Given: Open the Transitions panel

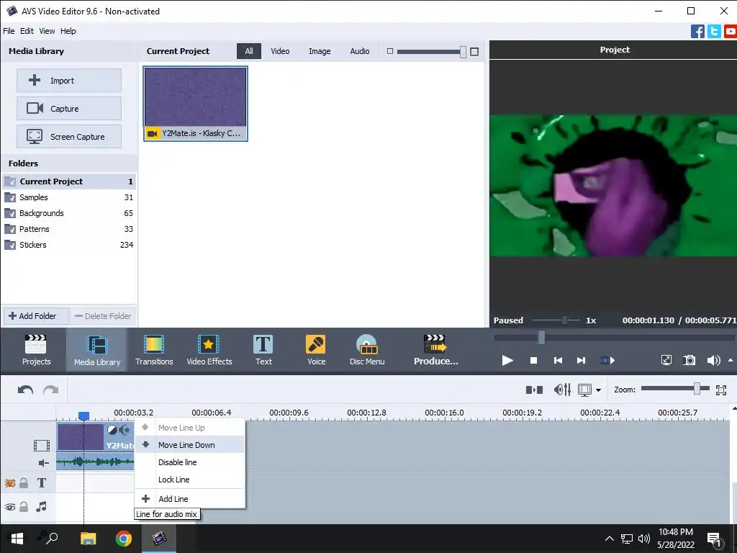Looking at the screenshot, I should [154, 350].
